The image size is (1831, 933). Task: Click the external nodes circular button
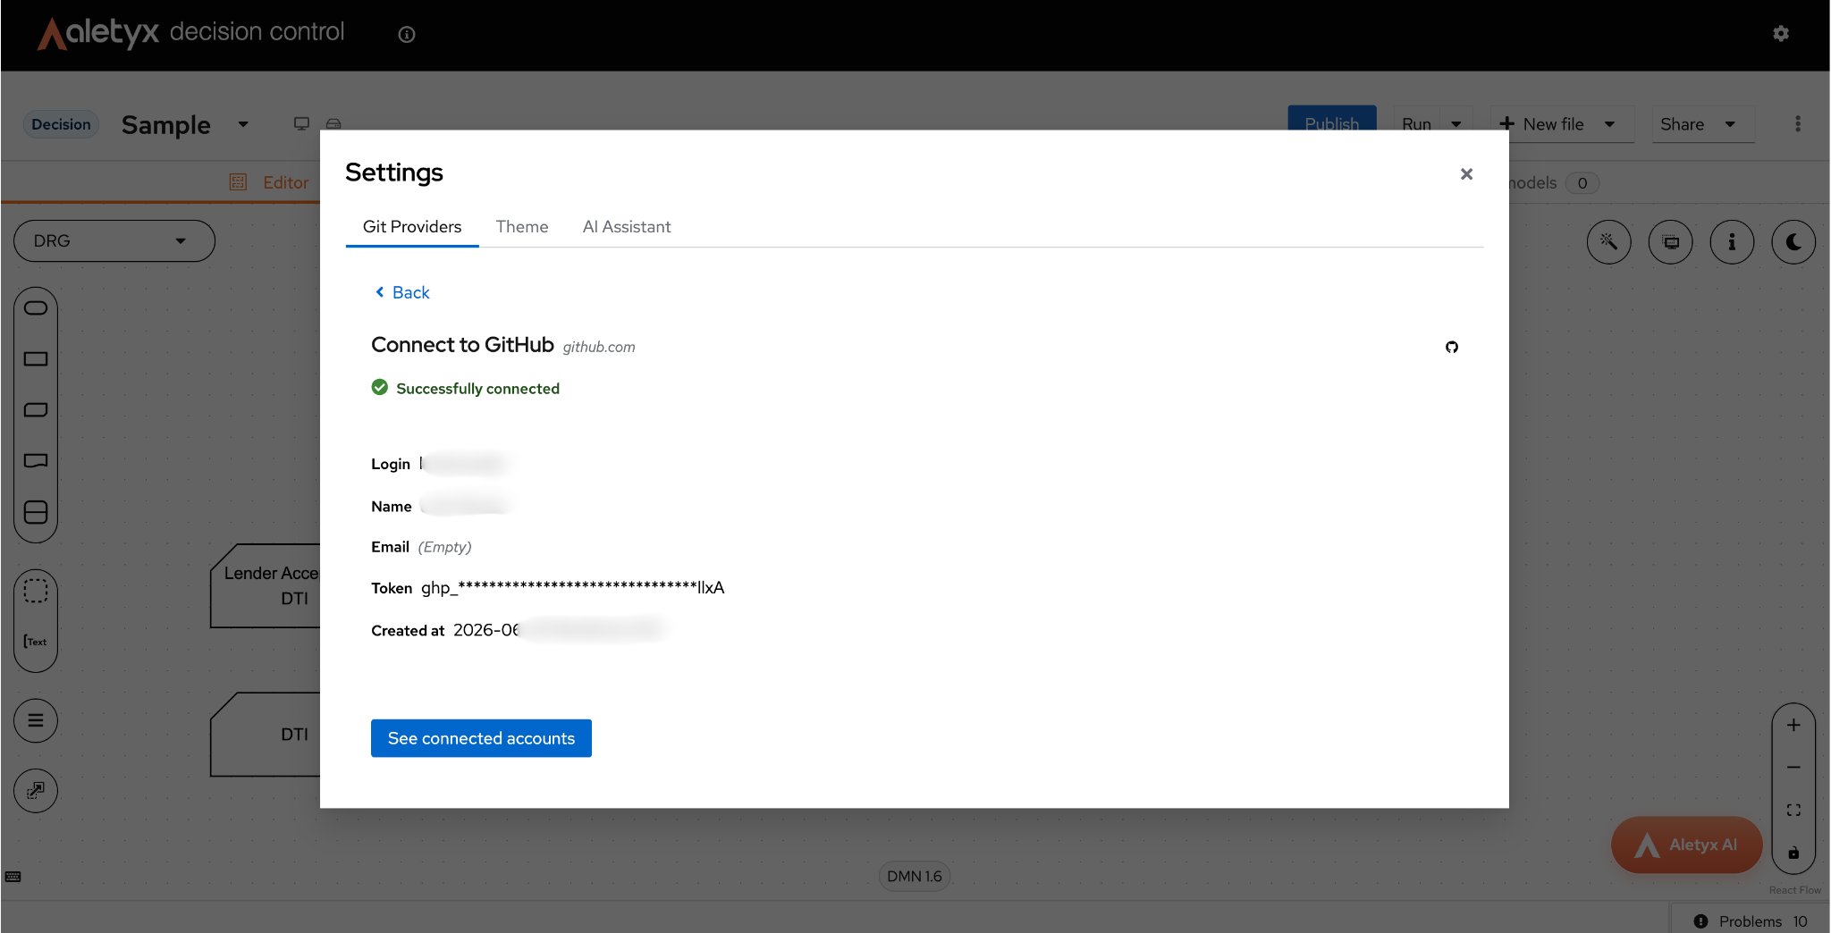coord(36,790)
